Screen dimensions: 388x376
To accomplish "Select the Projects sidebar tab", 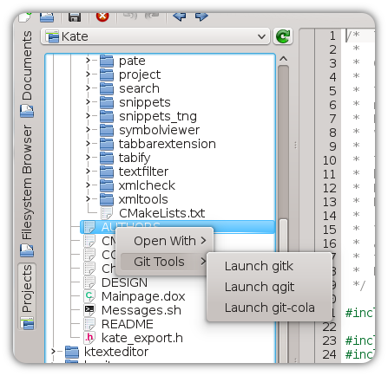I will pos(27,296).
